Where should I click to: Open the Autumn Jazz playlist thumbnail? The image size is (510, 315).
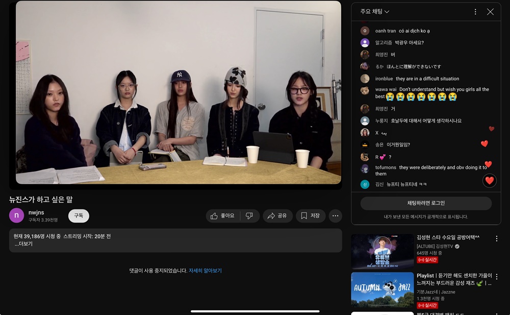point(382,289)
